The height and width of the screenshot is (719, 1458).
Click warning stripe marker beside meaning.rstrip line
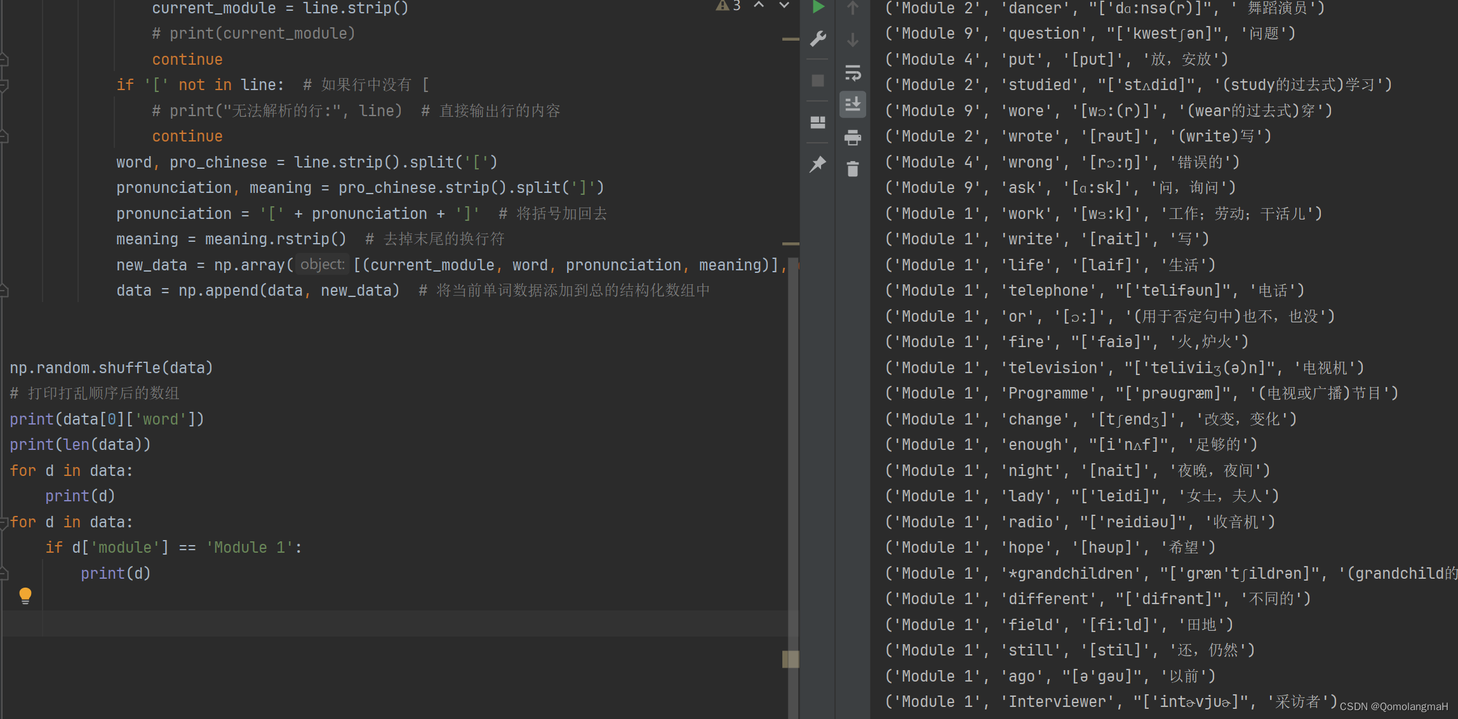[x=791, y=244]
